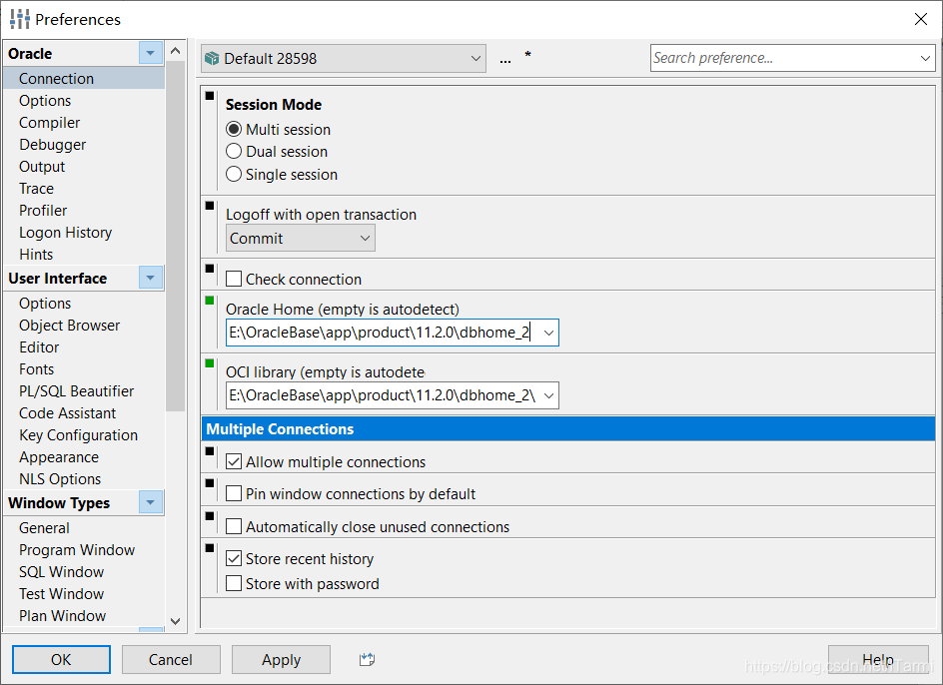The height and width of the screenshot is (685, 943).
Task: Select Connection in the Oracle section
Action: 84,78
